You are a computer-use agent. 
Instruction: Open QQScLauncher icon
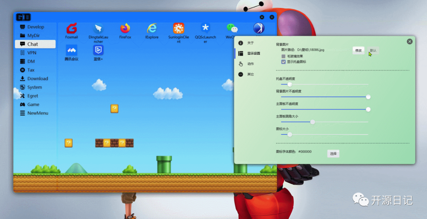pos(205,28)
